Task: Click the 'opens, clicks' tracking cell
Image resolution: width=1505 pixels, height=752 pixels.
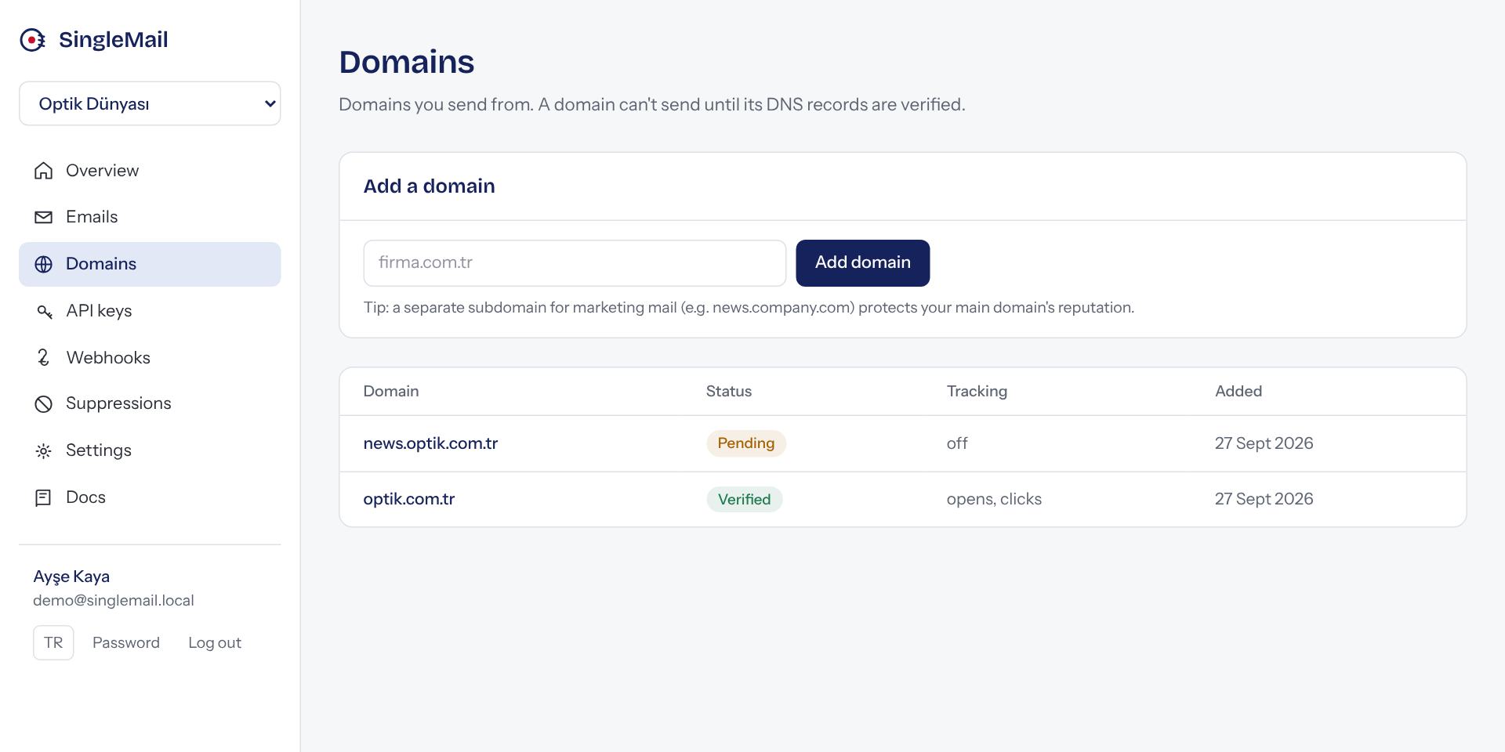Action: click(994, 499)
